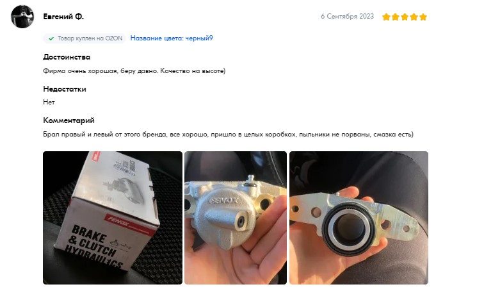Image resolution: width=484 pixels, height=289 pixels.
Task: Open the Fenox box photo thumbnail
Action: [113, 218]
